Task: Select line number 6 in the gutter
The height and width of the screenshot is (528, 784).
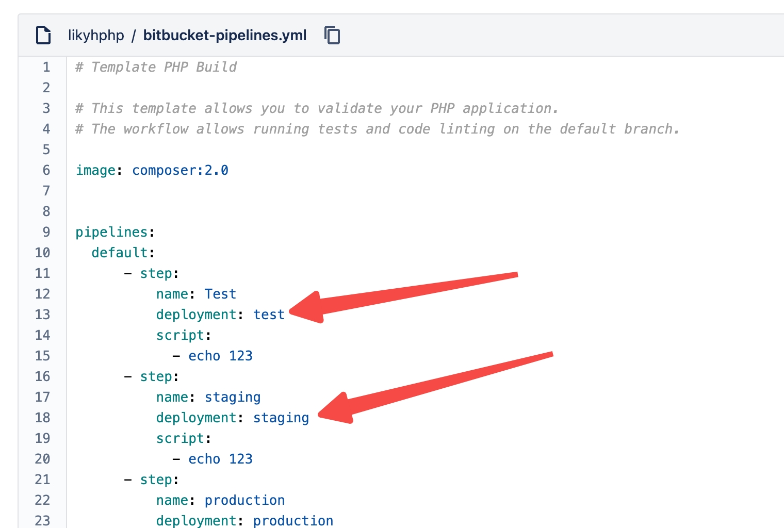Action: 46,170
